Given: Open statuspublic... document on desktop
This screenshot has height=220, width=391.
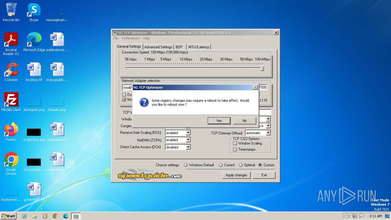Looking at the screenshot, I should [x=57, y=72].
